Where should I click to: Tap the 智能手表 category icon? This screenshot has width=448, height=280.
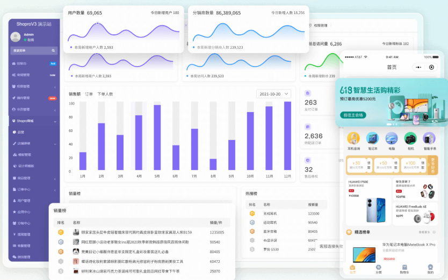(x=429, y=138)
